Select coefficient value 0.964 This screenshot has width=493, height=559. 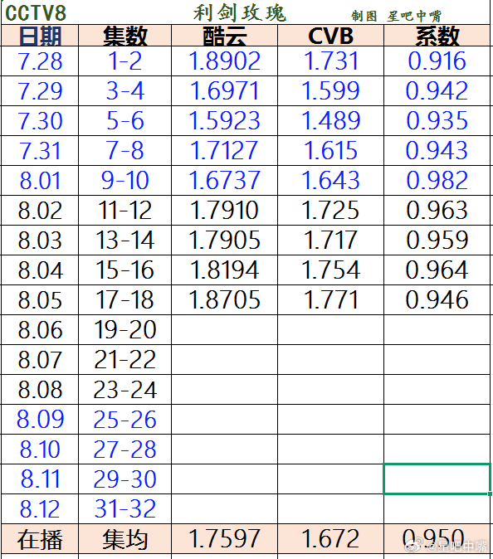pyautogui.click(x=437, y=270)
